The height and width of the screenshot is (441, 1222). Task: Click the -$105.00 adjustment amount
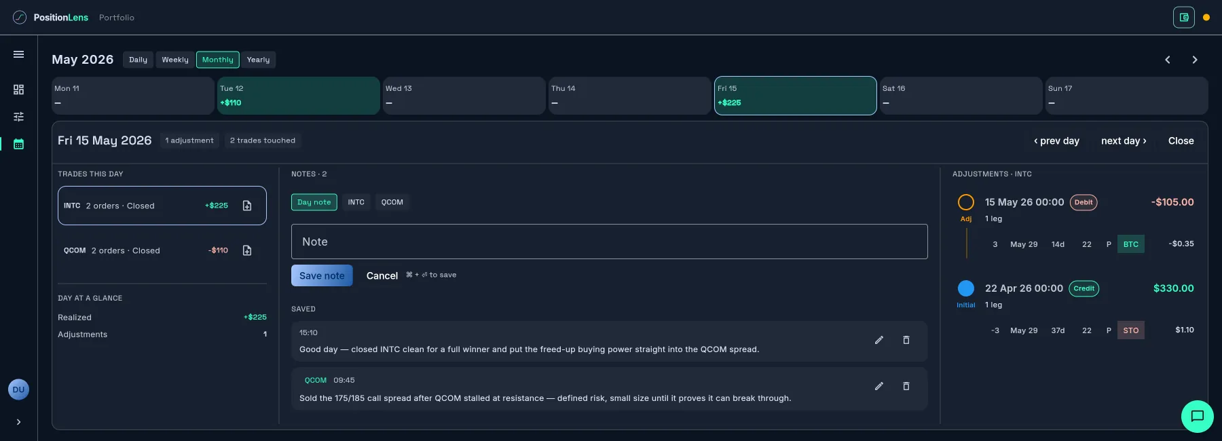1172,202
